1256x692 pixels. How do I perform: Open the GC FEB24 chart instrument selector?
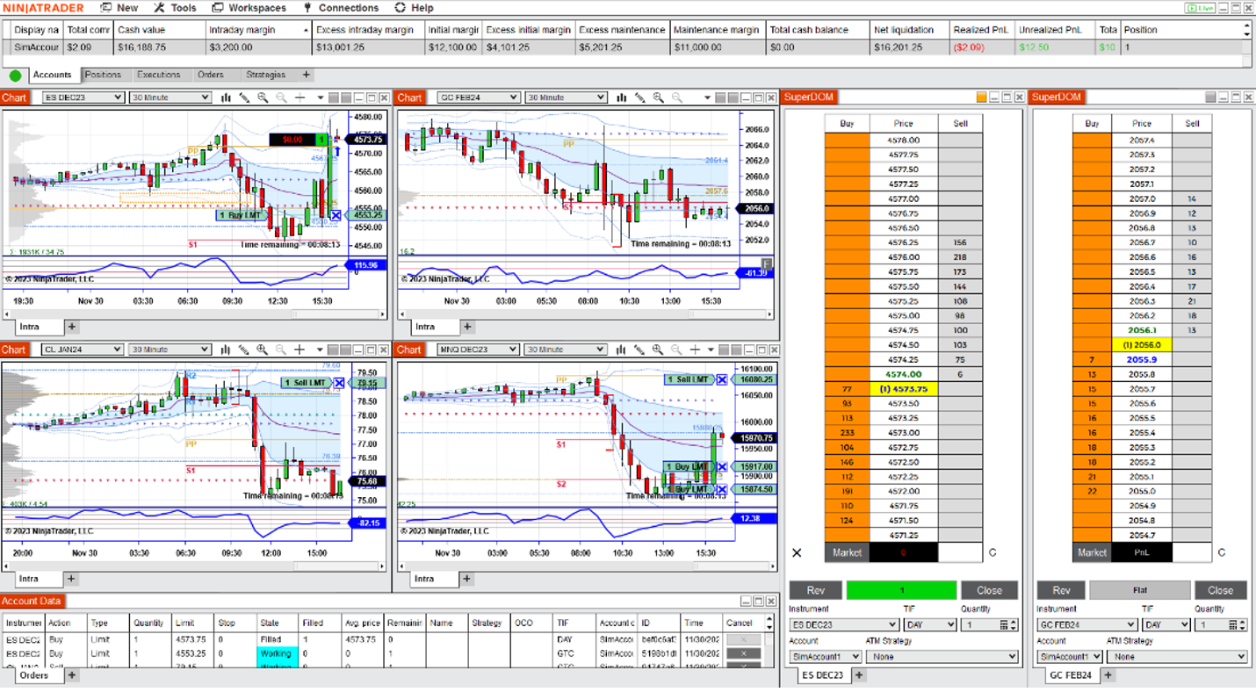click(x=478, y=97)
